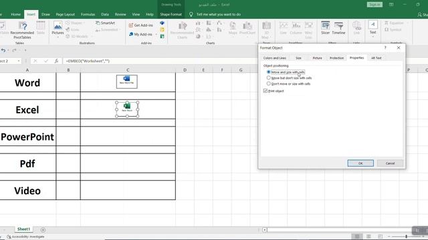Click the Symbol icon in ribbon
Viewport: 428px width, 240px height.
(x=393, y=29)
